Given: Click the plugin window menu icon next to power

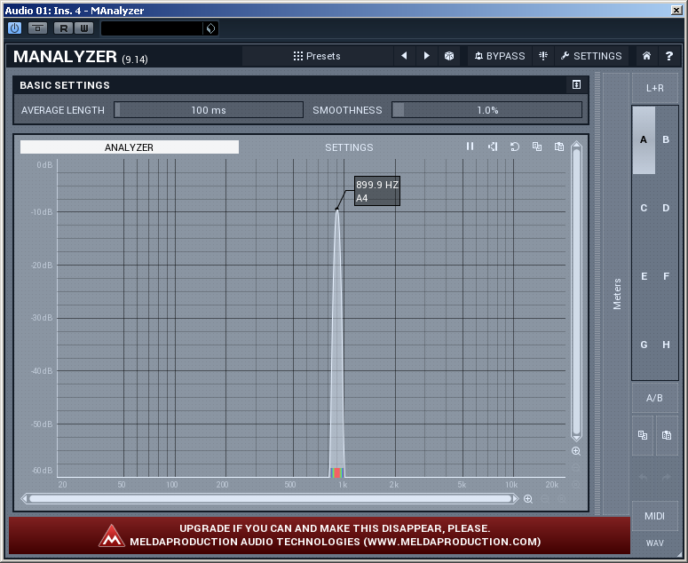Looking at the screenshot, I should pyautogui.click(x=38, y=28).
